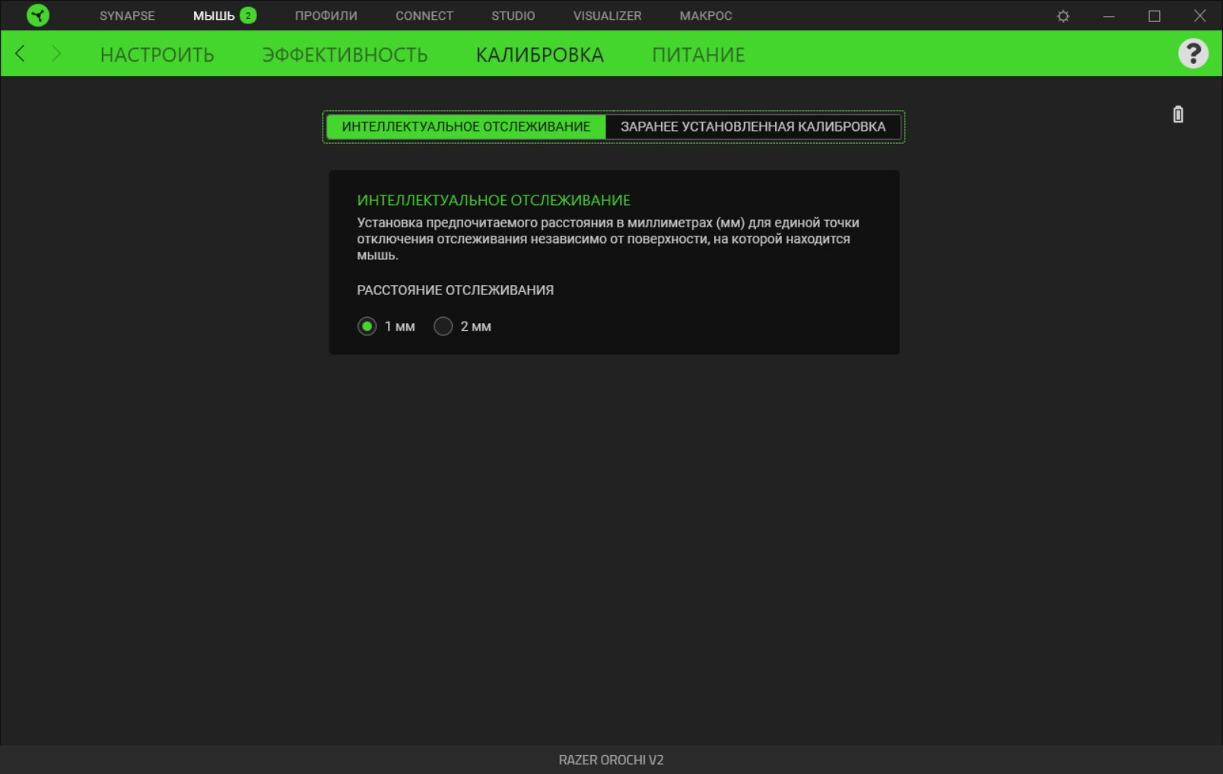This screenshot has height=774, width=1223.
Task: Open the SYNAPSE tab
Action: [127, 16]
